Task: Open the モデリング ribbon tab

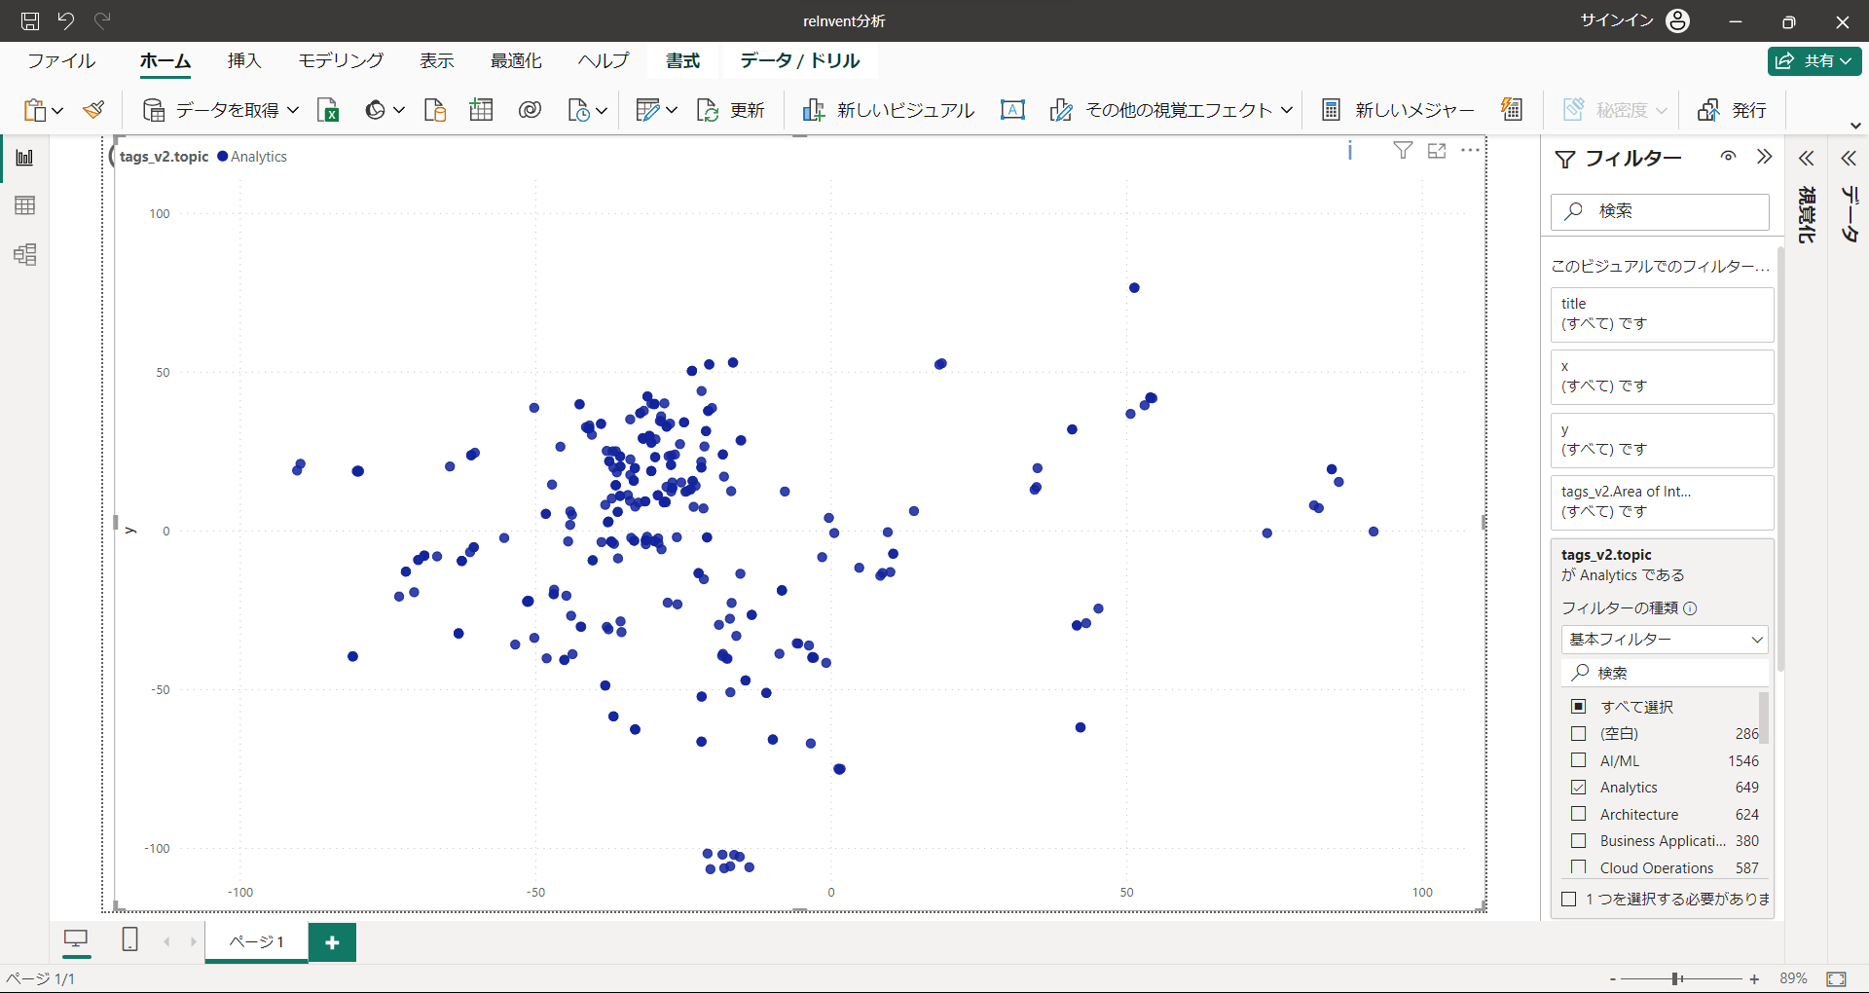Action: click(341, 60)
